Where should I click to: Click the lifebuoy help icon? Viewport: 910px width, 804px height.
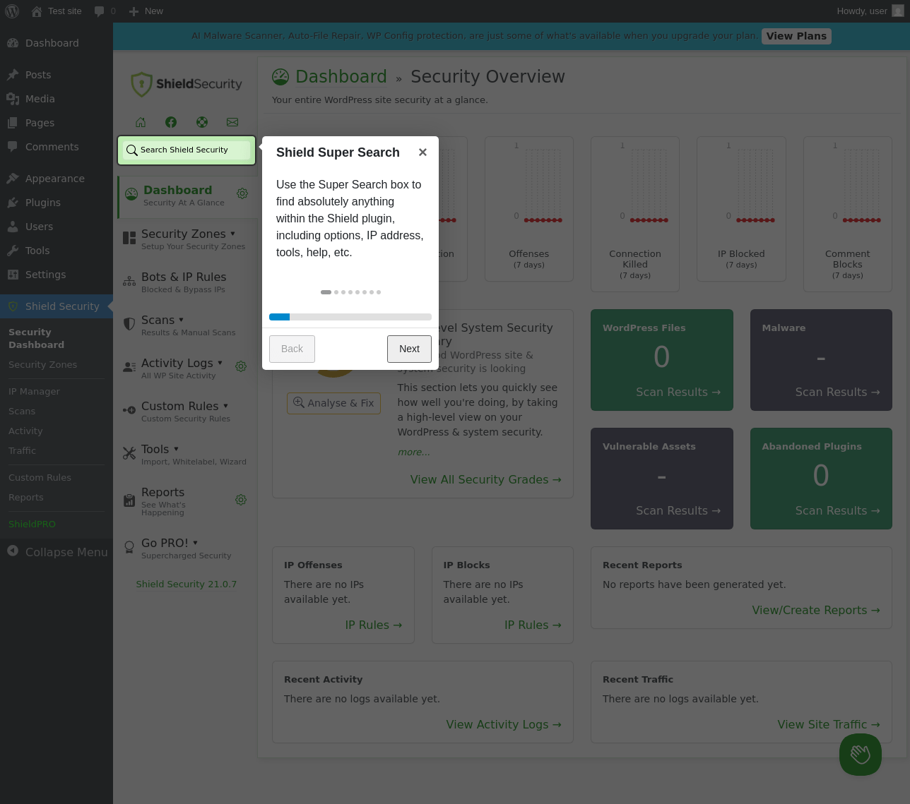(x=202, y=122)
